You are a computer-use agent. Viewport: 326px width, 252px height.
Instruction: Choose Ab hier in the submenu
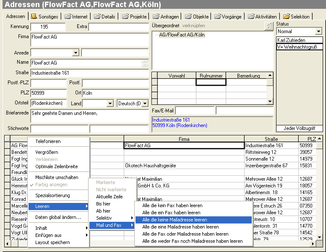(112, 211)
